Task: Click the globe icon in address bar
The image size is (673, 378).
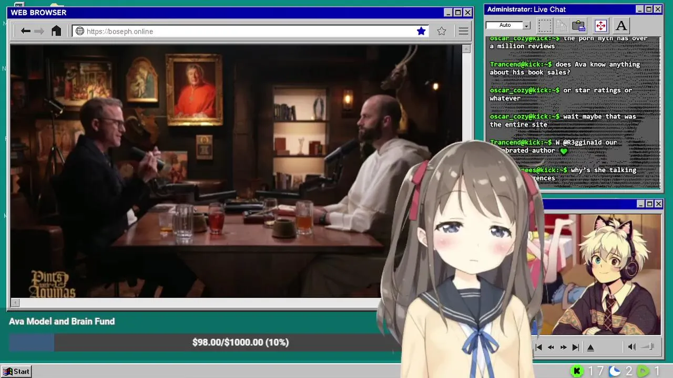Action: [x=80, y=31]
